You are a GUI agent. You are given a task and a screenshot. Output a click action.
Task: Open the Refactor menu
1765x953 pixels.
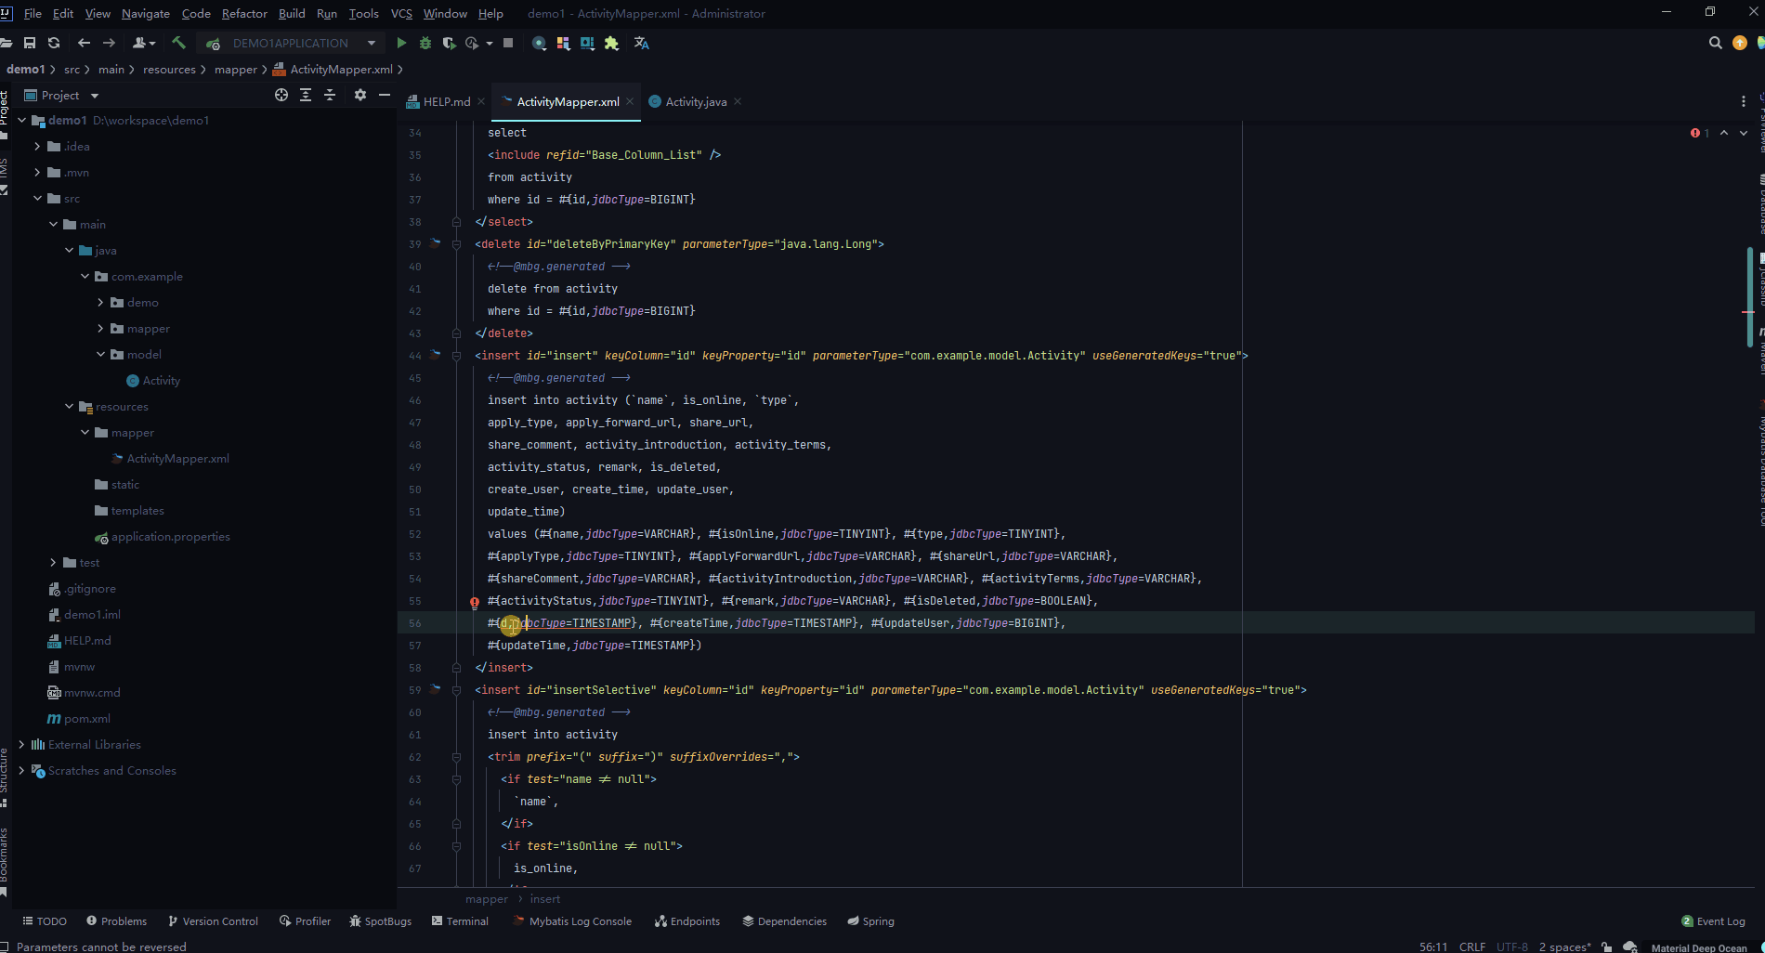243,13
